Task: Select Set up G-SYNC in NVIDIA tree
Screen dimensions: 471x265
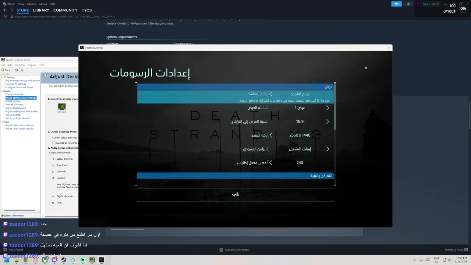Action: (x=13, y=115)
